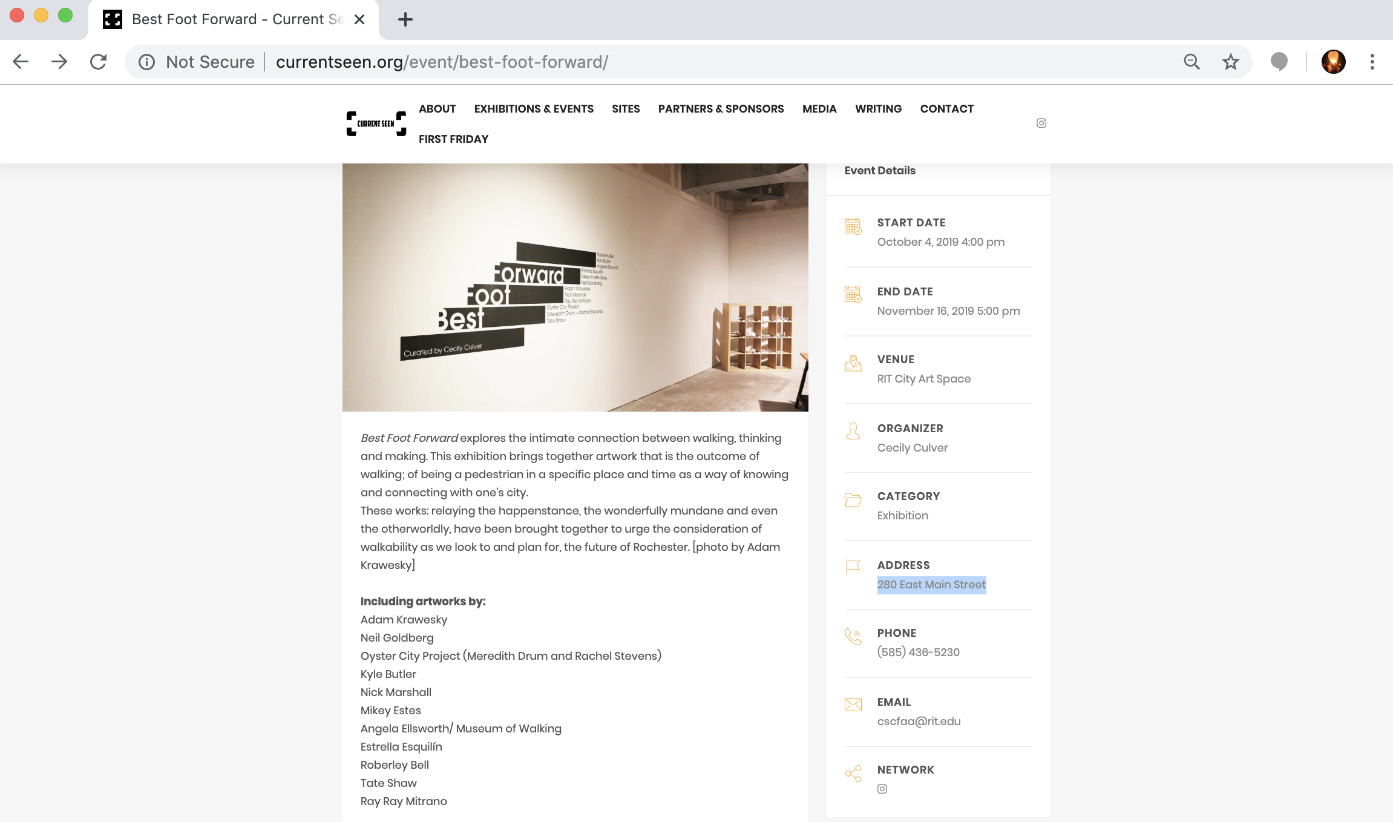Click the Current Seen logo

[376, 123]
